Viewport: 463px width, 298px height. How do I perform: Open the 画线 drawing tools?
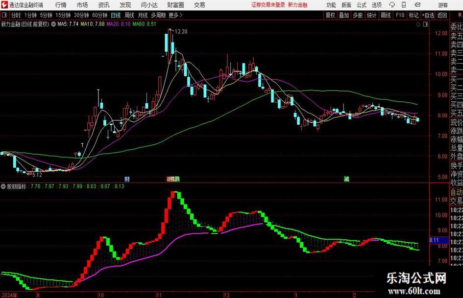point(386,15)
